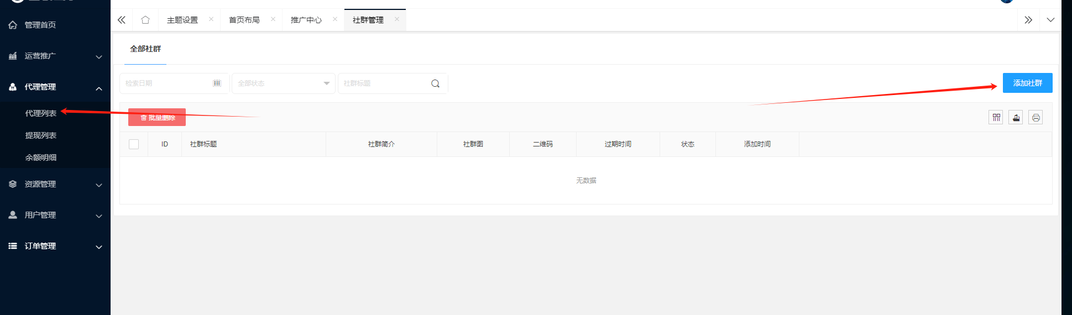This screenshot has height=315, width=1072.
Task: Switch to the 首页布局 tab
Action: [x=244, y=20]
